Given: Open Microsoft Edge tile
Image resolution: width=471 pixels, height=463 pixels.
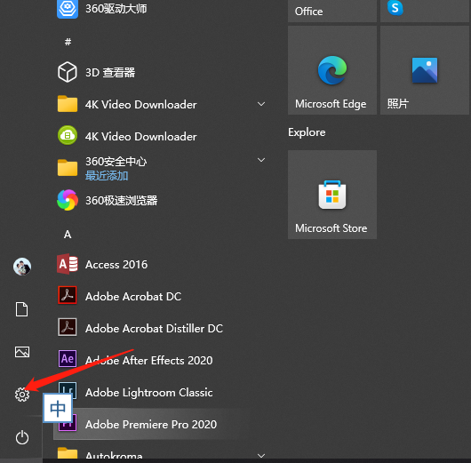Looking at the screenshot, I should pyautogui.click(x=332, y=70).
